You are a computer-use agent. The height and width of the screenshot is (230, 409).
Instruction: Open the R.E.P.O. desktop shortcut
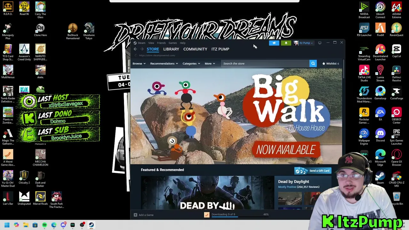tap(8, 9)
